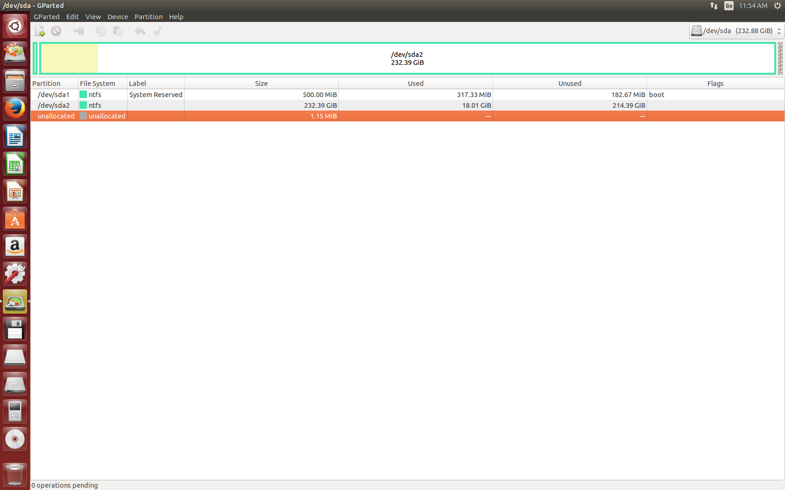Open the Files manager from the launcher
785x490 pixels.
(x=15, y=81)
